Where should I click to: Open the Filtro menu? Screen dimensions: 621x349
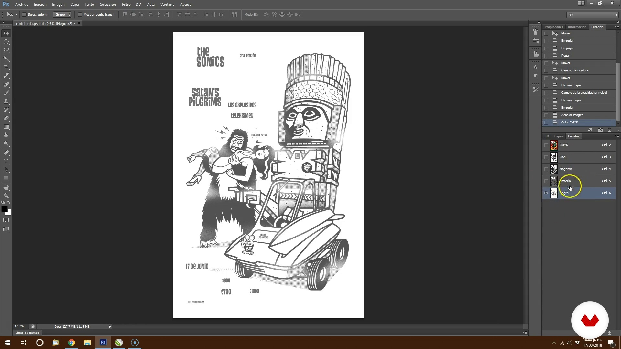pos(126,5)
